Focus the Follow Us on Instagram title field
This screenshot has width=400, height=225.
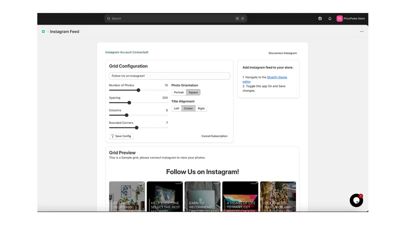[x=169, y=76]
